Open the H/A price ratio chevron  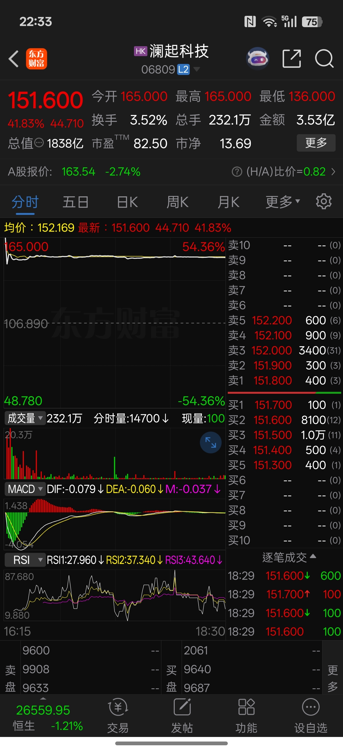click(x=333, y=172)
